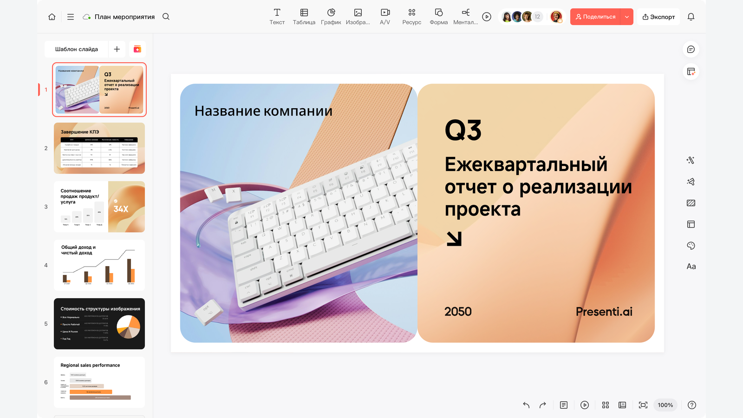Open notifications bell
The height and width of the screenshot is (418, 743).
coord(691,17)
